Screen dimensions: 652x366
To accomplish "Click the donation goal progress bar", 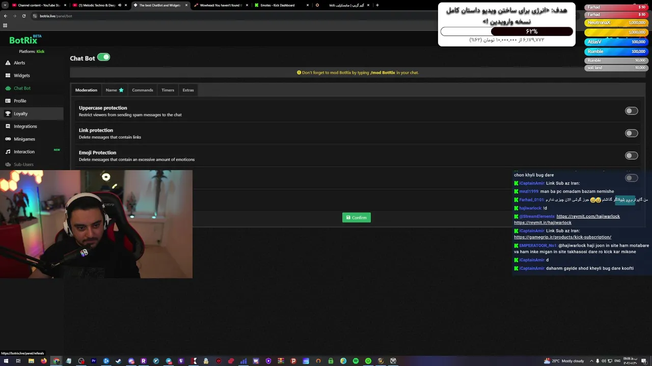I will 507,32.
